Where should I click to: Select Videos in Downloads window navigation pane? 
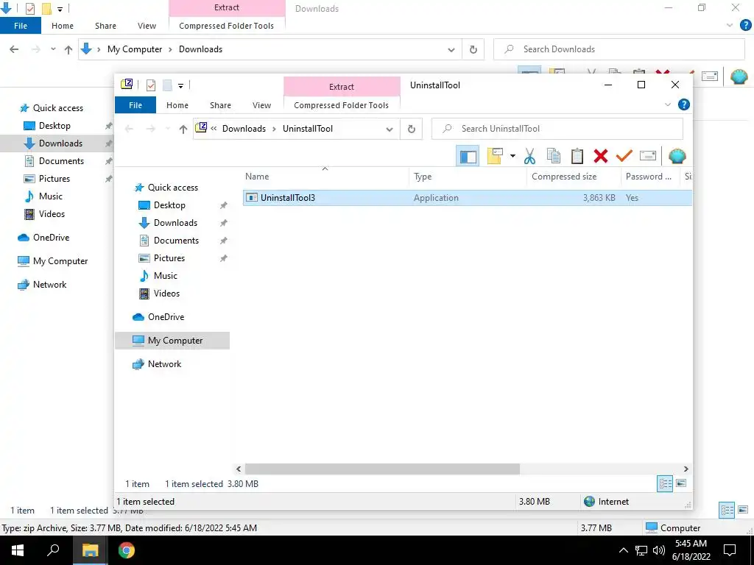point(52,214)
